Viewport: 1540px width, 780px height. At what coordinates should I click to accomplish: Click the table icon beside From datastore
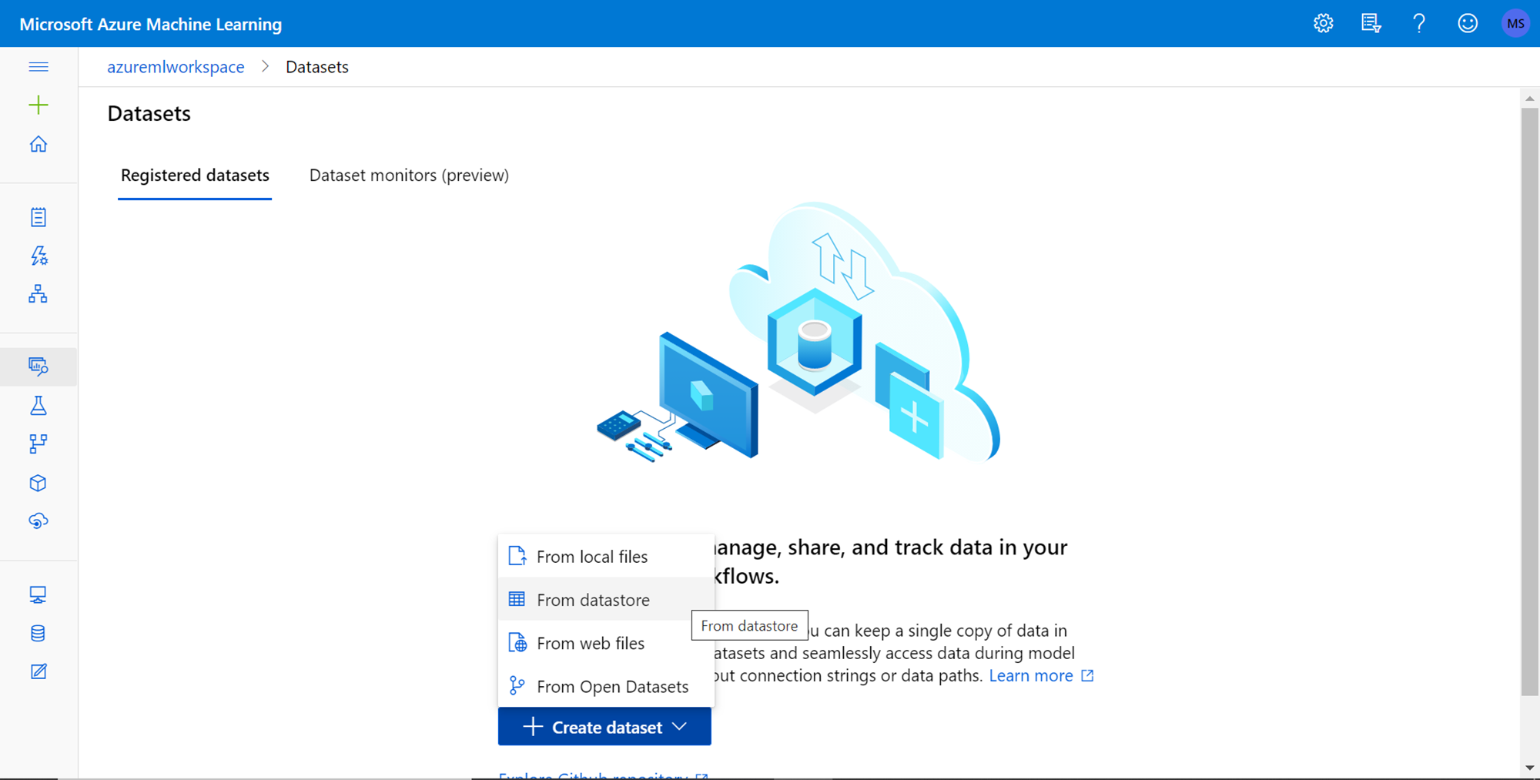517,599
